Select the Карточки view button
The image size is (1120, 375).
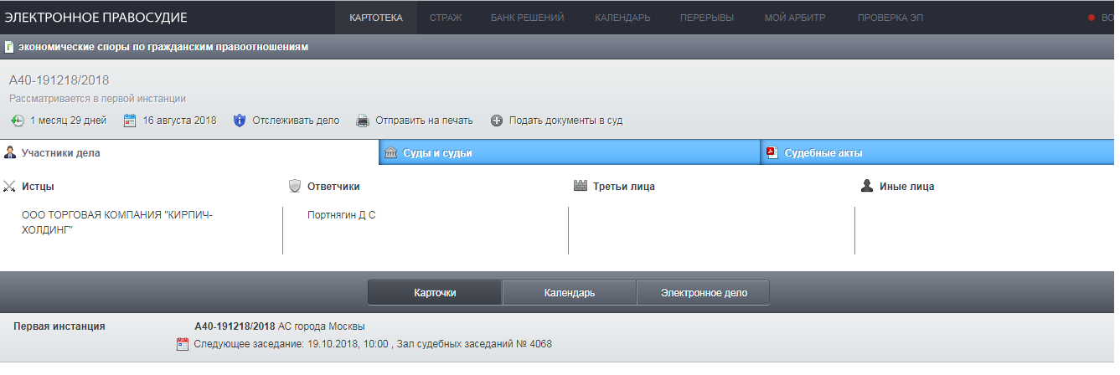(435, 293)
